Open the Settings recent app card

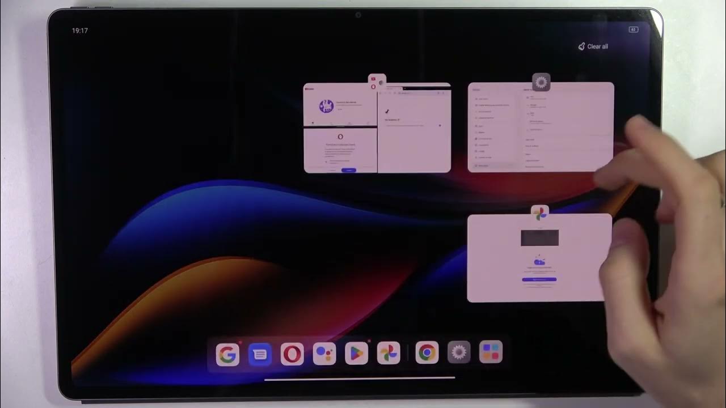coord(541,127)
